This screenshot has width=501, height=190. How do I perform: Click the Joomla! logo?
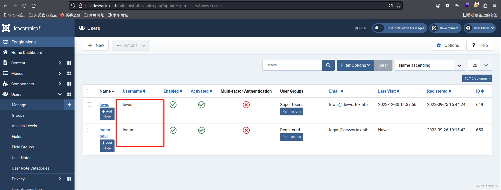[22, 28]
